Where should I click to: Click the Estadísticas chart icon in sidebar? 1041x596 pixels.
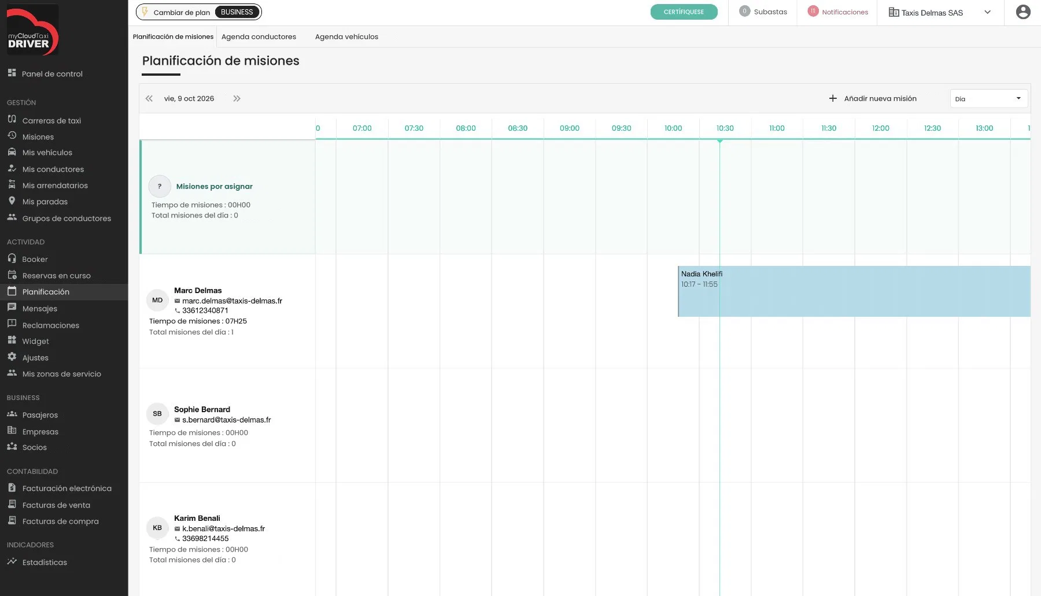12,561
